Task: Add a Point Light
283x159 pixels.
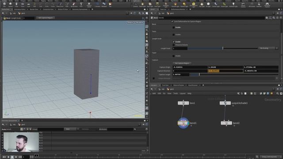Action: point(142,5)
